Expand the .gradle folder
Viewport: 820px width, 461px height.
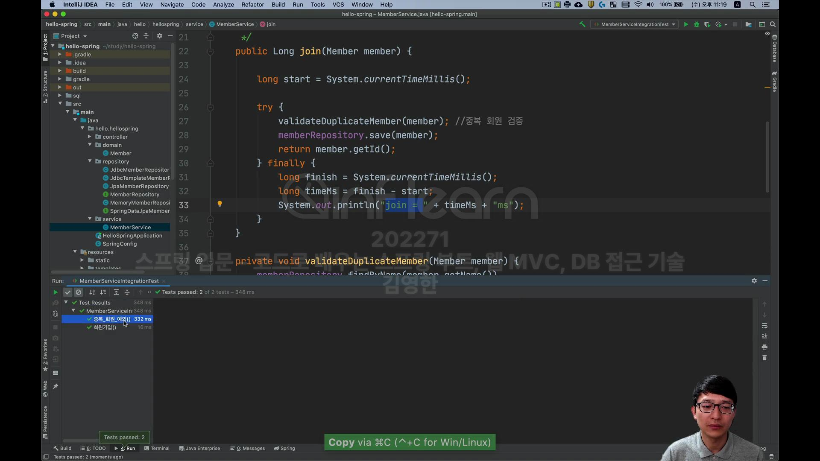[x=60, y=54]
